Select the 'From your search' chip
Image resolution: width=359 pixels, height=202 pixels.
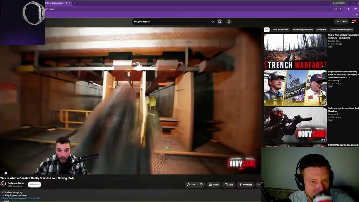280,29
